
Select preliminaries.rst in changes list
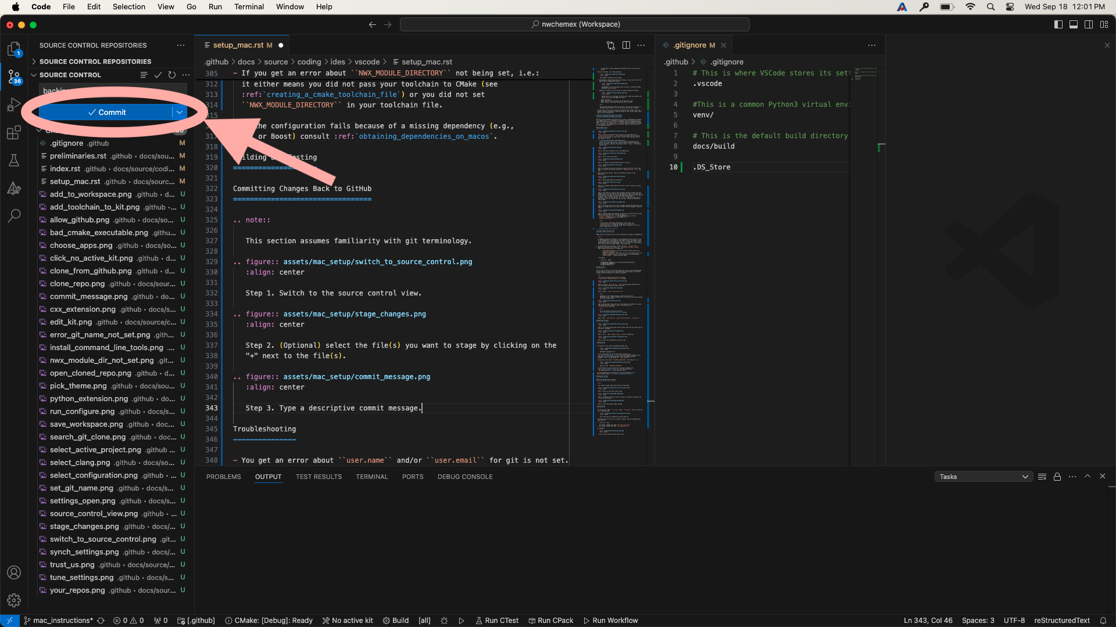click(113, 156)
